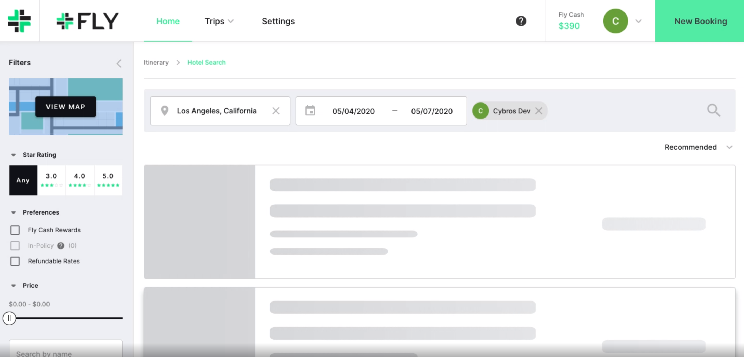Image resolution: width=744 pixels, height=357 pixels.
Task: Open the help question mark icon
Action: [521, 21]
